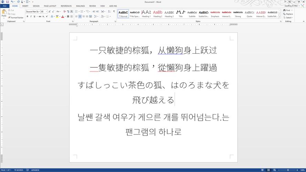The height and width of the screenshot is (172, 306).
Task: Apply the Subtitle style
Action: point(192,14)
